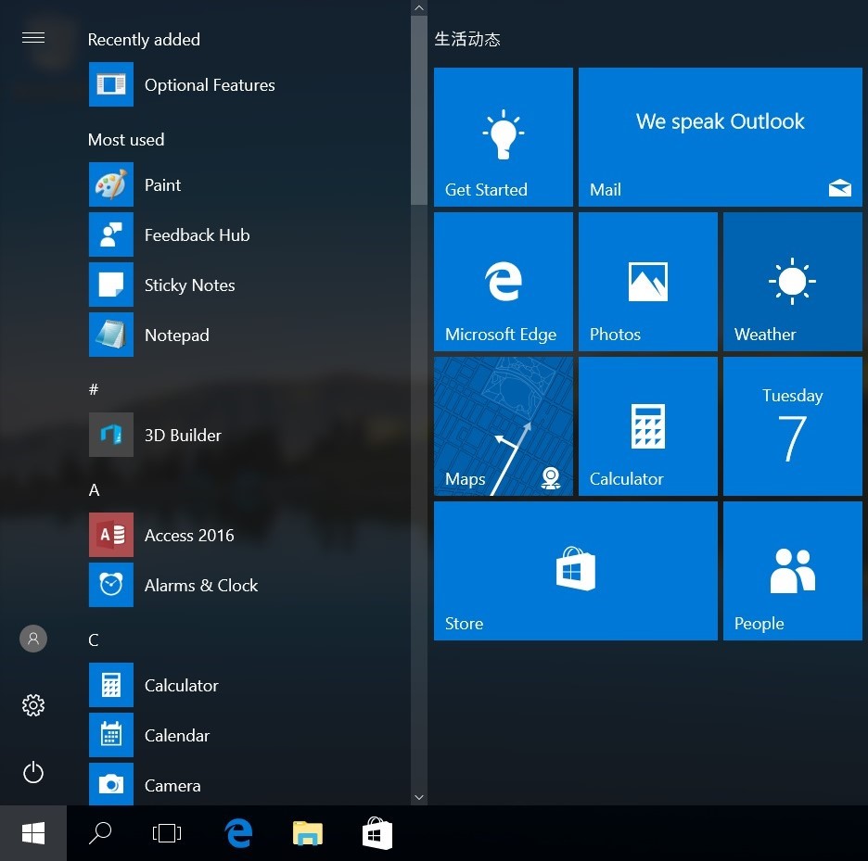Click the user account icon
Screen dimensions: 868x861
[33, 639]
